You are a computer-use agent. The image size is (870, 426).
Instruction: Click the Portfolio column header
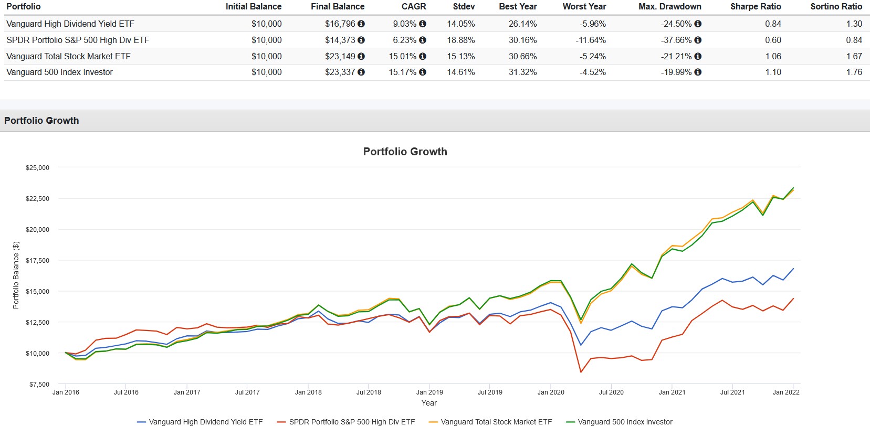tap(23, 6)
